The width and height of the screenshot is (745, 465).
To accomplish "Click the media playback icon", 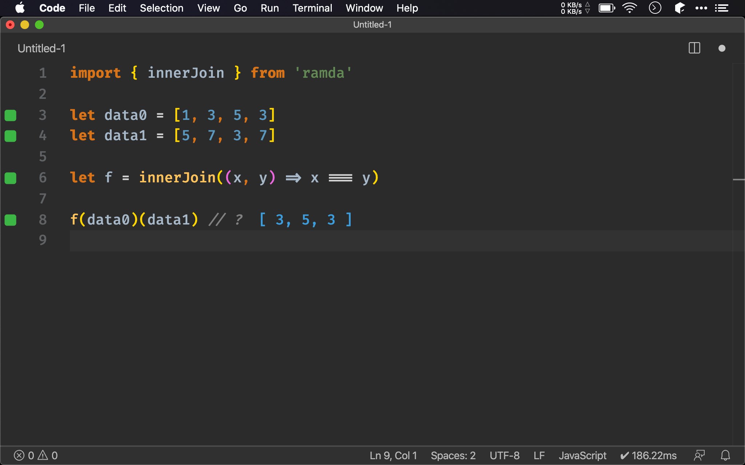I will pyautogui.click(x=656, y=8).
